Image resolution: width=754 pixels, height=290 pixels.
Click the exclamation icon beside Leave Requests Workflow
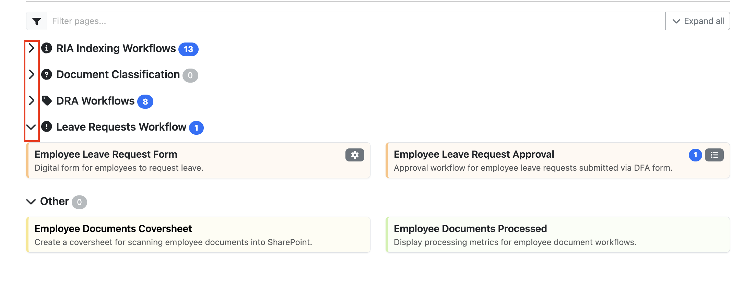tap(47, 126)
